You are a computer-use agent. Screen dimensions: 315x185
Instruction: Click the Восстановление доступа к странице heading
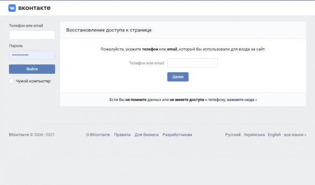tap(109, 30)
